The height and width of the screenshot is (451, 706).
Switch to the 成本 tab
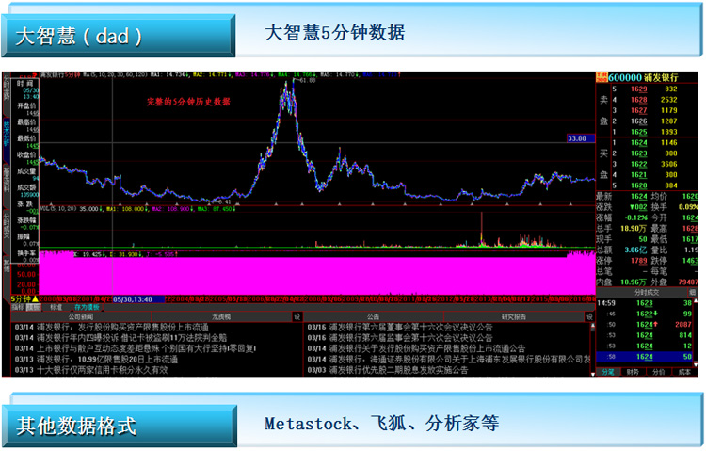click(x=684, y=372)
